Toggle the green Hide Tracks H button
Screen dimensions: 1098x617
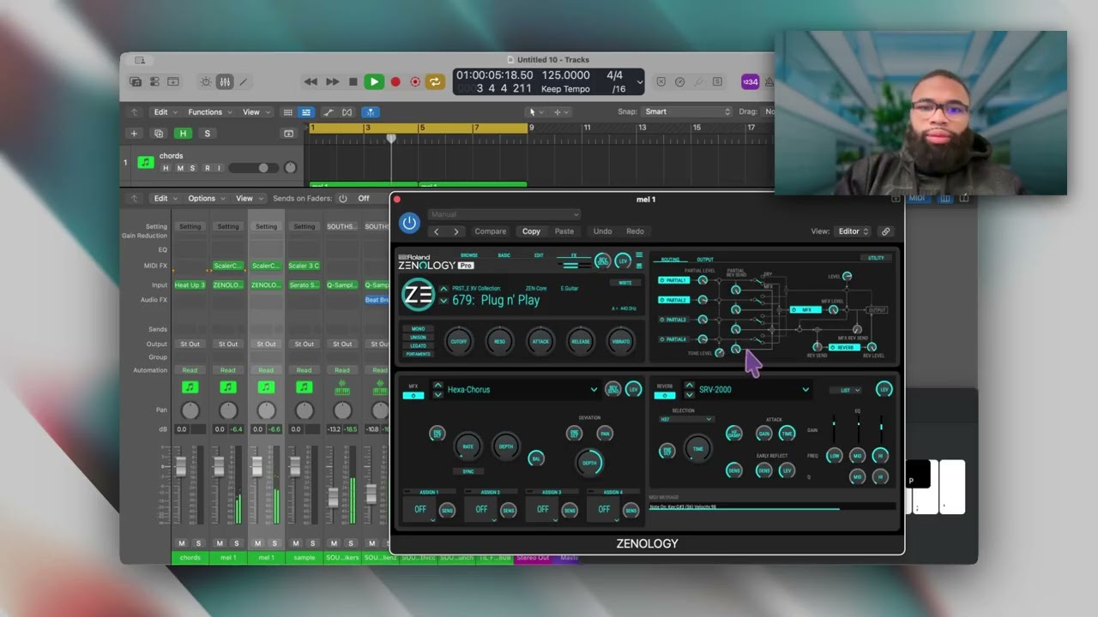183,134
